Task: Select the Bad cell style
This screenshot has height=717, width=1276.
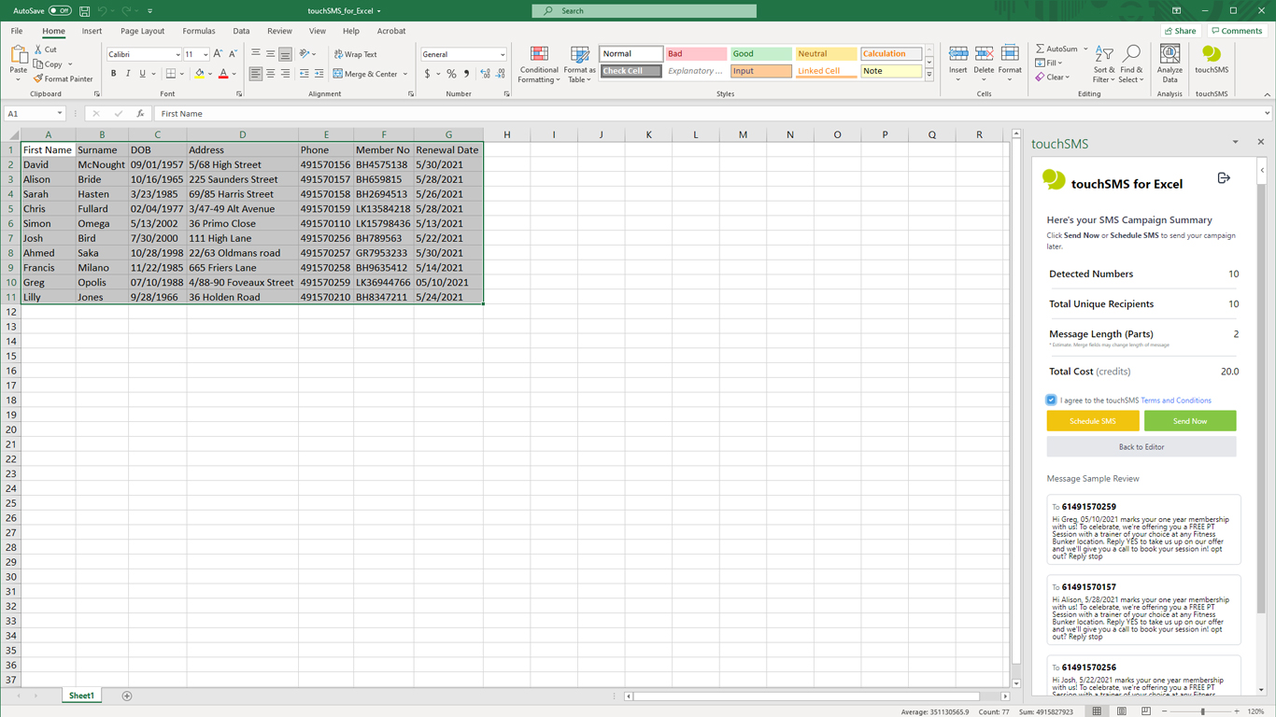Action: pos(696,54)
